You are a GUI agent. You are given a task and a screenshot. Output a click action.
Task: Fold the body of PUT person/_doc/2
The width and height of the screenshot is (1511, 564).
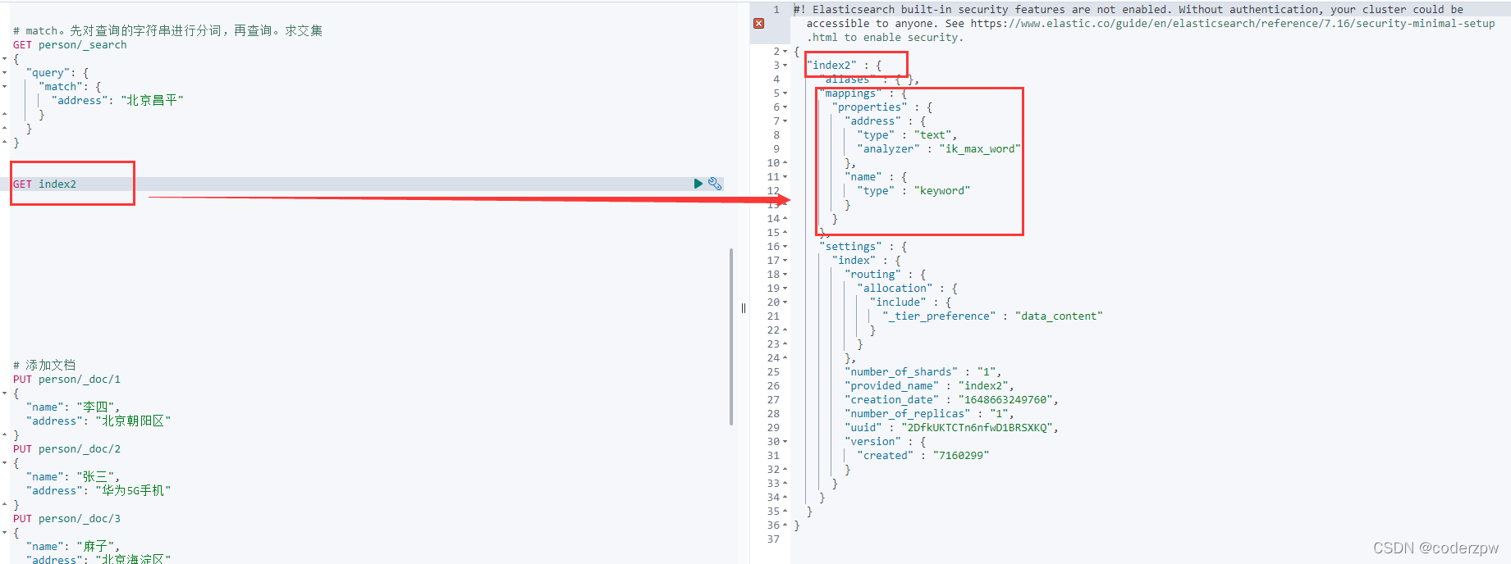tap(4, 463)
